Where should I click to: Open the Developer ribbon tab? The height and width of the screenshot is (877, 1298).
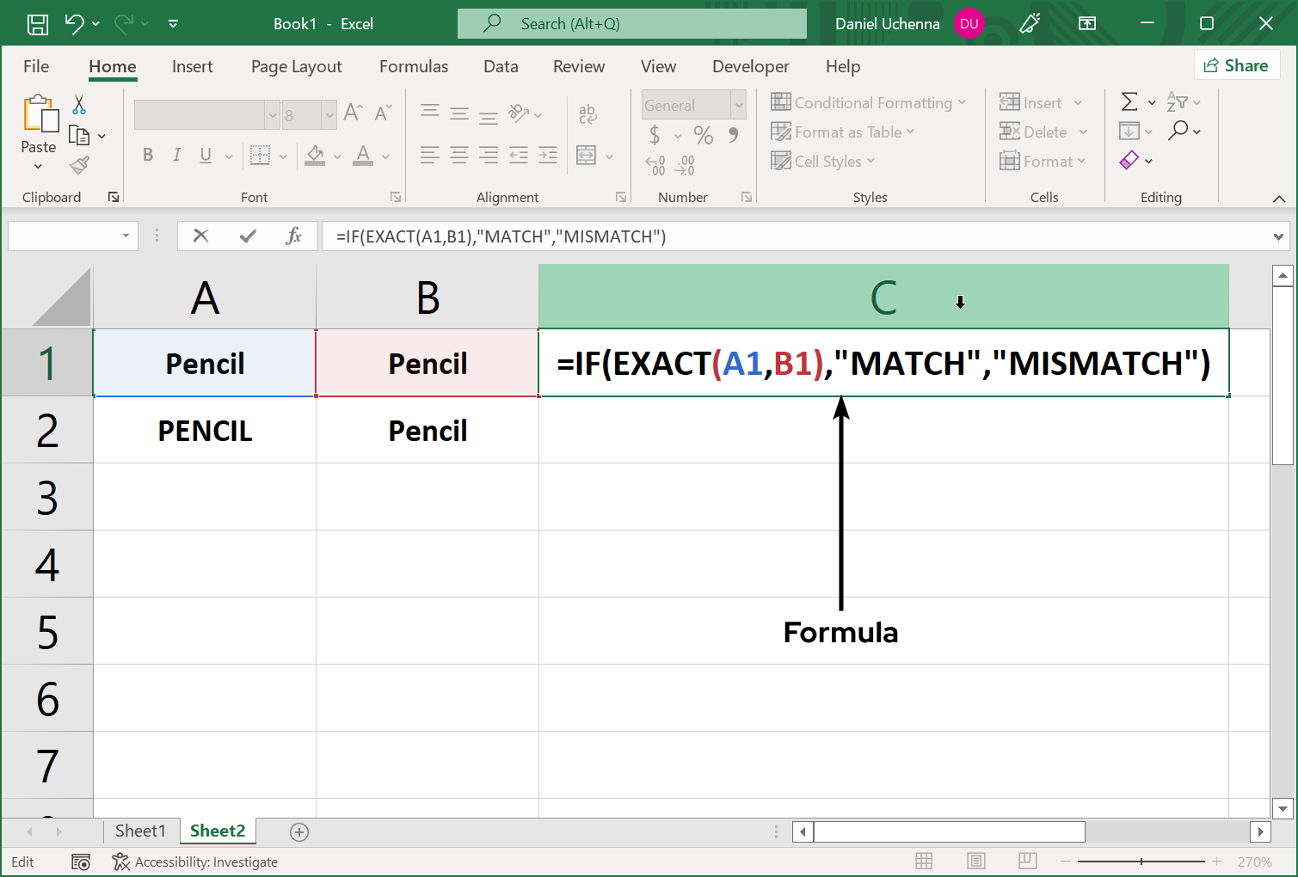point(750,66)
